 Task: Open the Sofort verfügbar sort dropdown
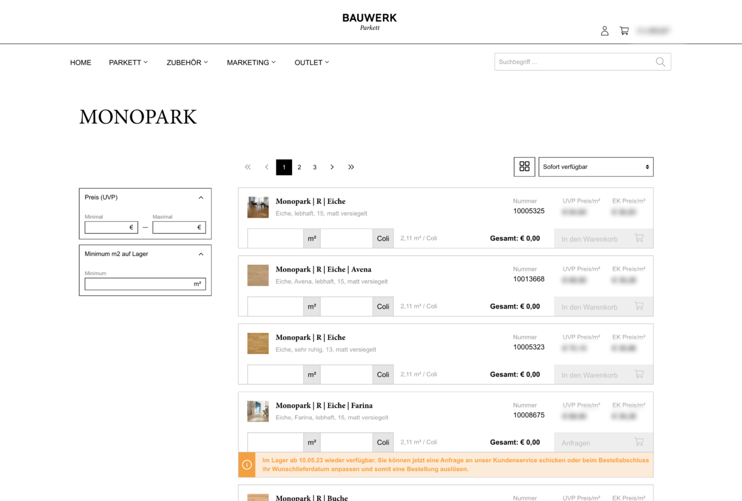point(595,167)
